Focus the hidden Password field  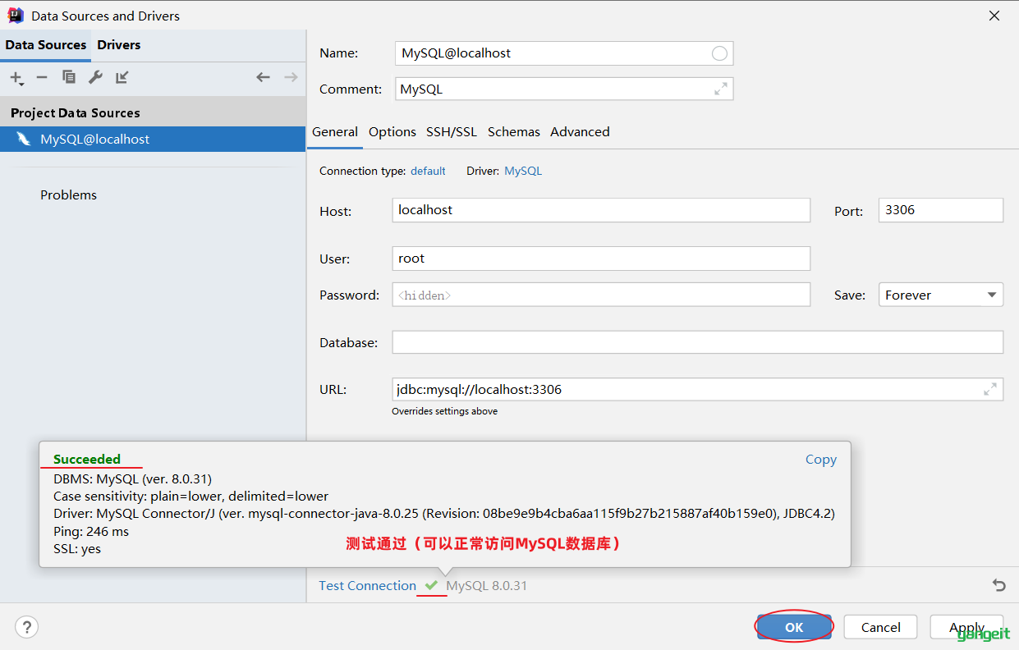pos(601,295)
